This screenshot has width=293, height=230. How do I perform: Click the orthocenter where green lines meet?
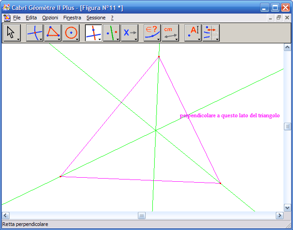pos(156,130)
